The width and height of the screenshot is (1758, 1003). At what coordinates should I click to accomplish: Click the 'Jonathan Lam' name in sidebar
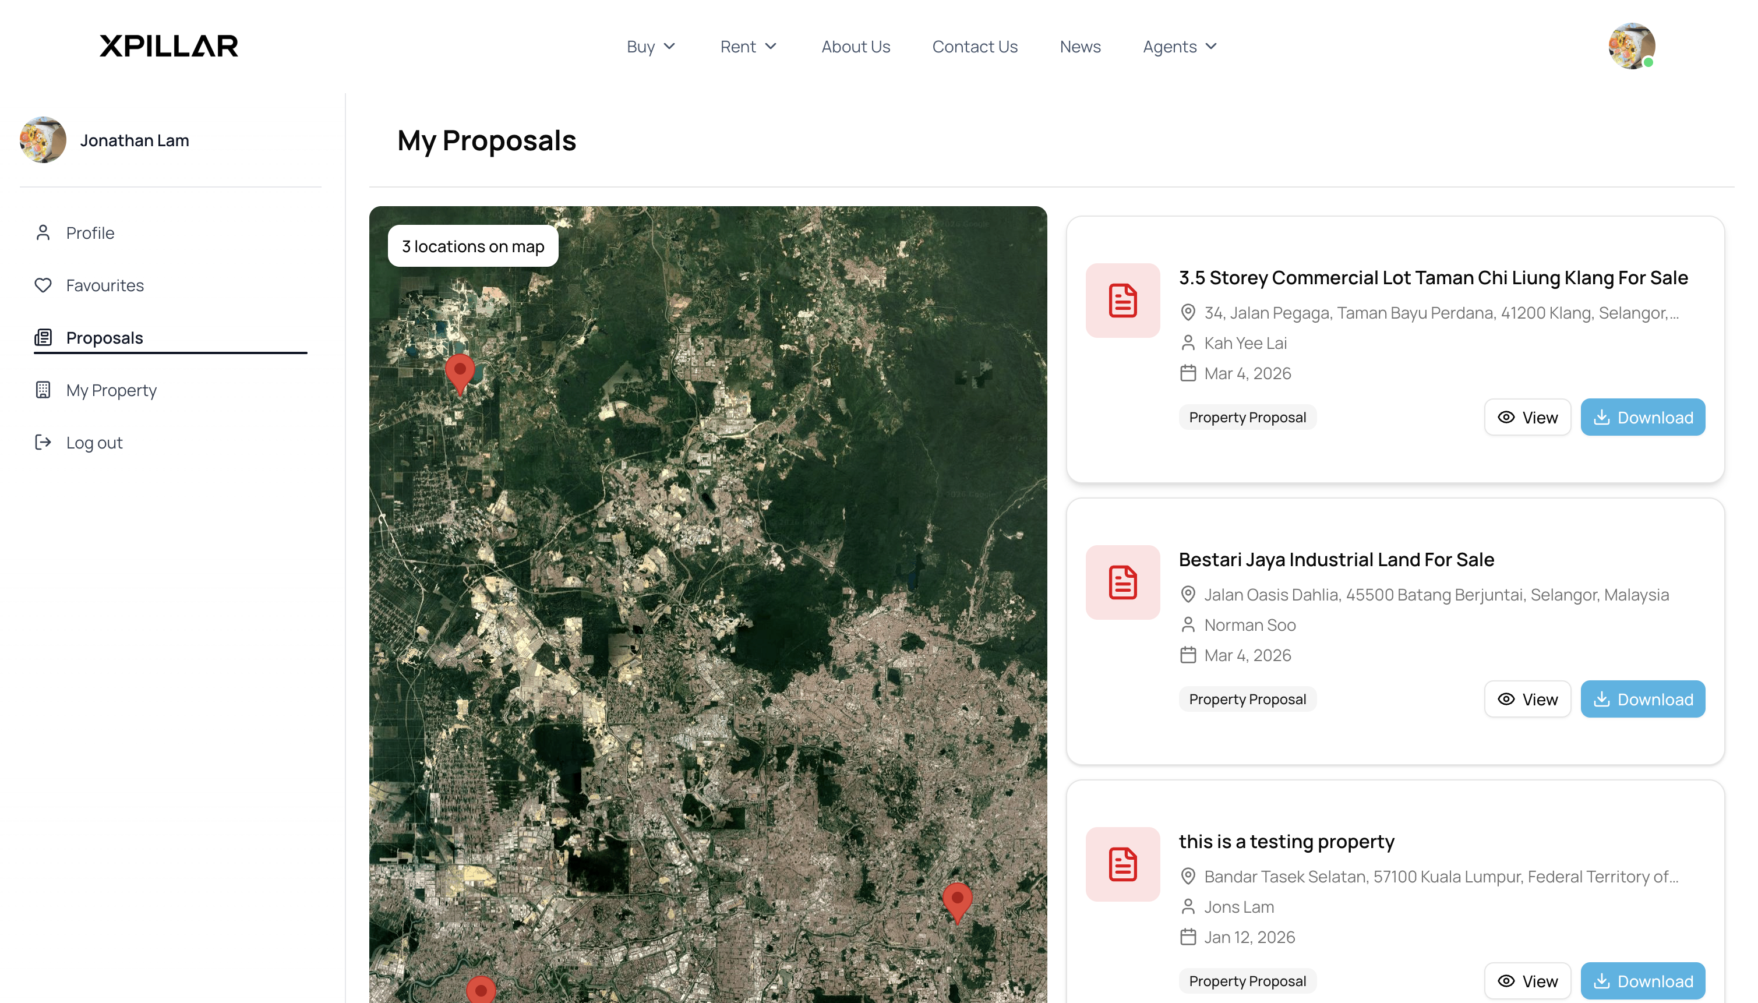135,140
